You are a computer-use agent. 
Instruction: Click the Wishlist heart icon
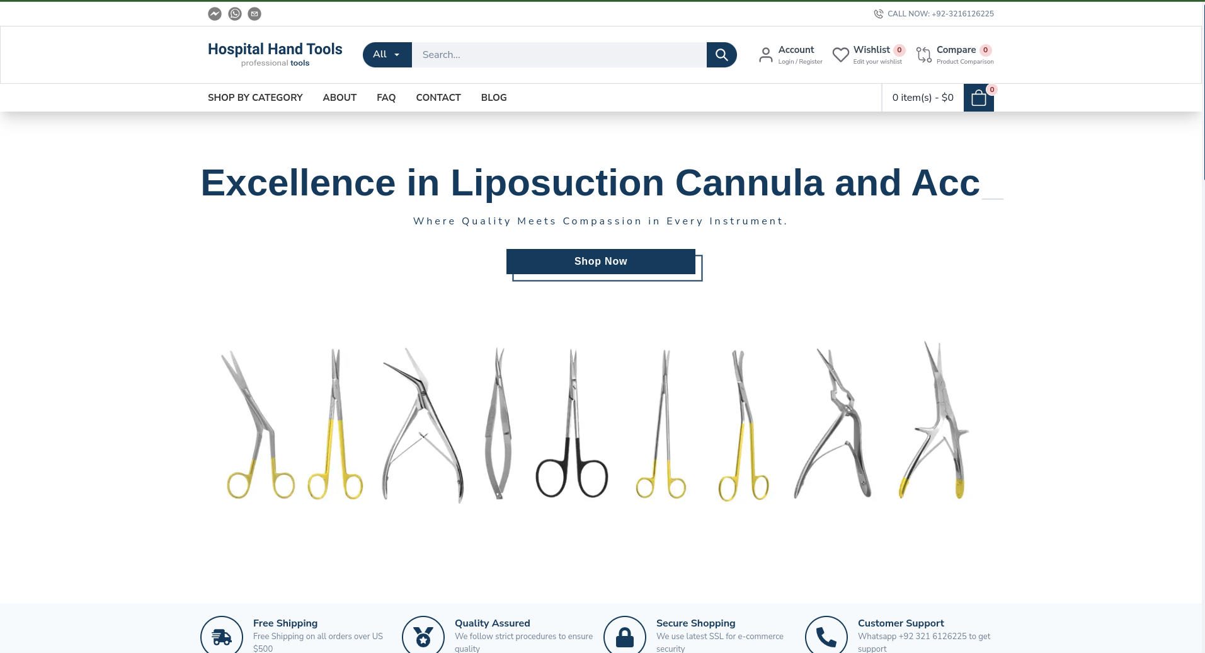[841, 55]
